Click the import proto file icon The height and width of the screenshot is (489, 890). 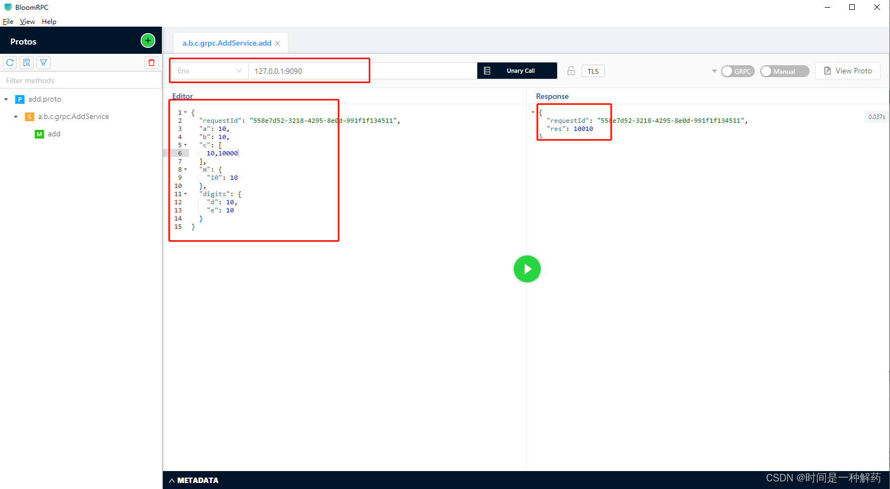pyautogui.click(x=26, y=62)
